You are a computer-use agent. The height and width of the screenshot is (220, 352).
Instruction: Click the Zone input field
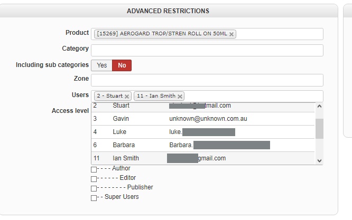click(207, 80)
